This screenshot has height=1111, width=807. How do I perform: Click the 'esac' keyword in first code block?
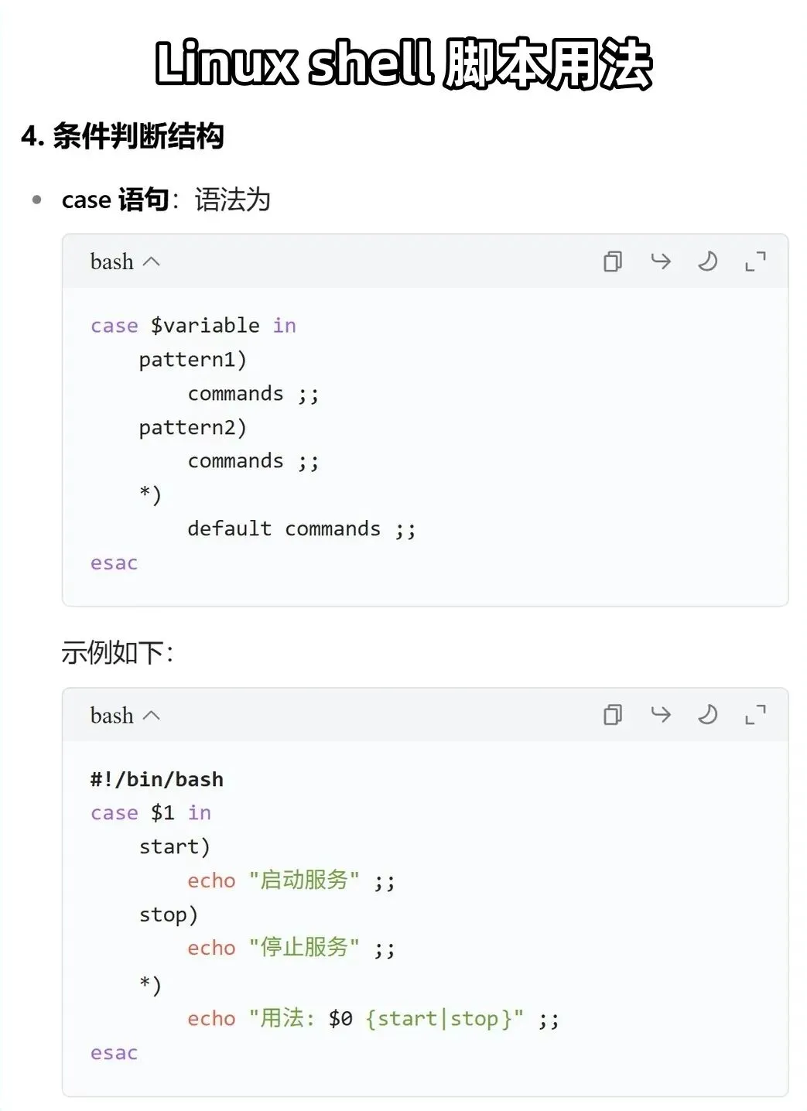tap(114, 563)
